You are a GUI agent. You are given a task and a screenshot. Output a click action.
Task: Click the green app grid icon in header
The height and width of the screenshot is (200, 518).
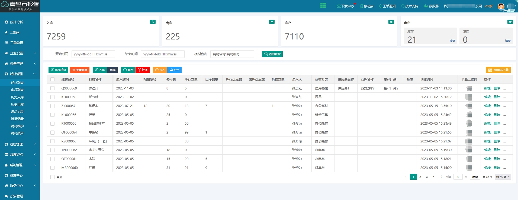click(x=323, y=6)
